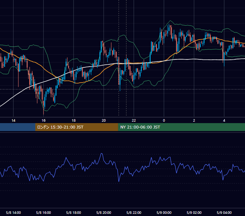Click the 5/9 02:00 label on indicator axis
The width and height of the screenshot is (245, 216).
(x=194, y=212)
